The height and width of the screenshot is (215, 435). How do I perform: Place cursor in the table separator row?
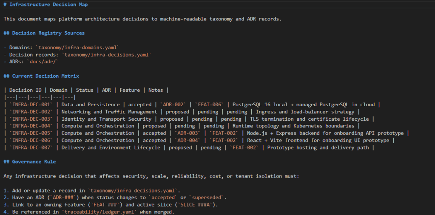(39, 97)
